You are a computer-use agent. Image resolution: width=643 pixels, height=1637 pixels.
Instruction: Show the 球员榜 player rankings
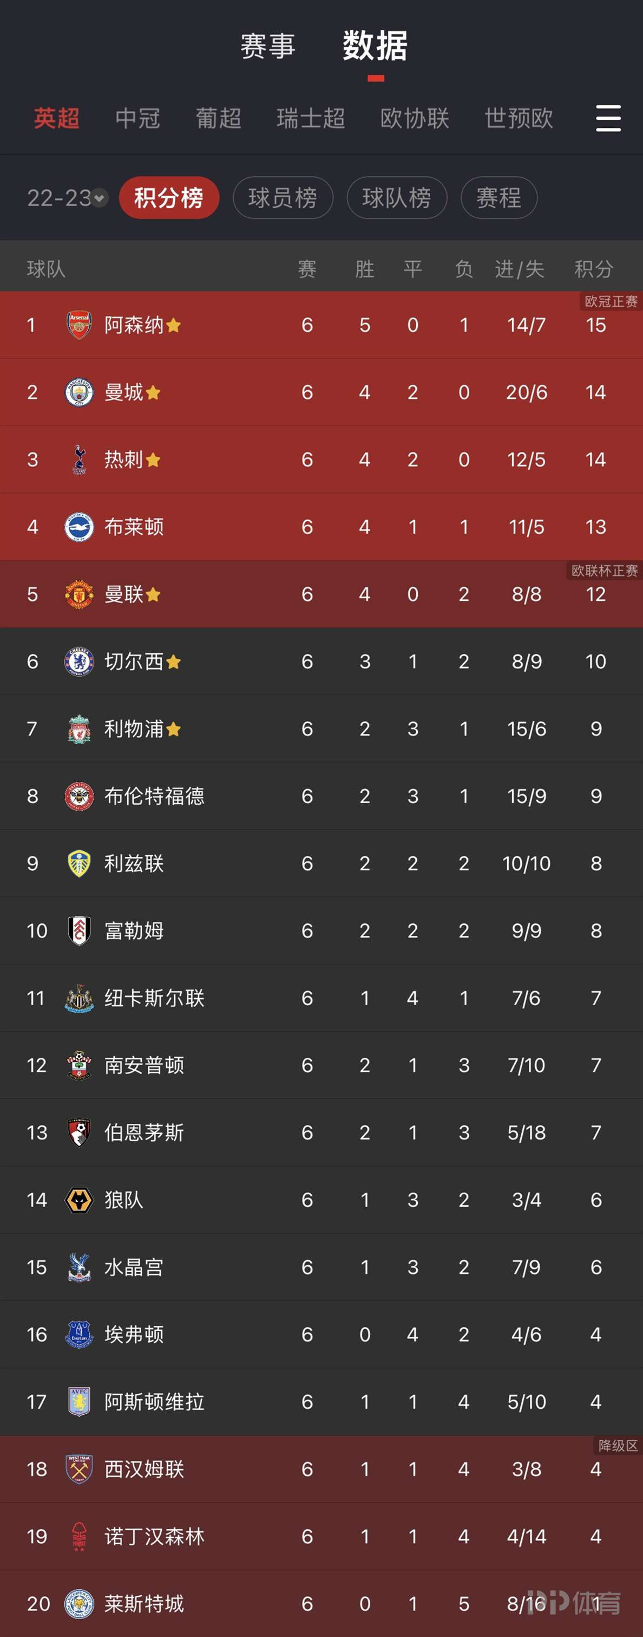(x=283, y=198)
